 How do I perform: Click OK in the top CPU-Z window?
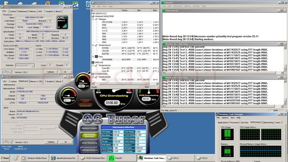click(65, 72)
